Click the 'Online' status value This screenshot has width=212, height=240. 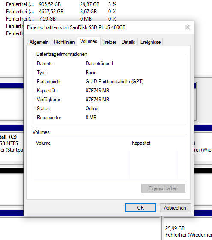pyautogui.click(x=92, y=109)
